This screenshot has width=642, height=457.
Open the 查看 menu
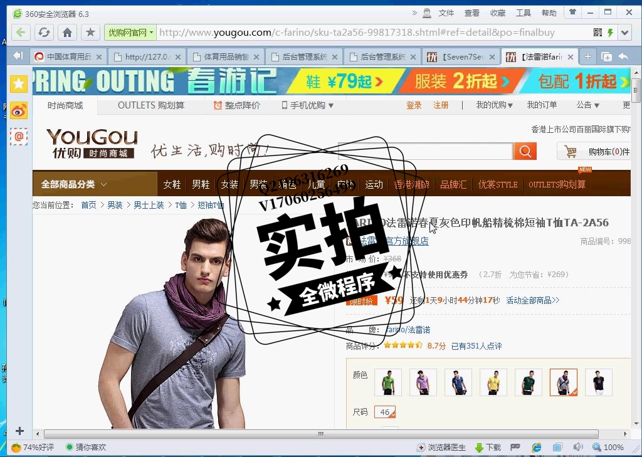[x=471, y=13]
